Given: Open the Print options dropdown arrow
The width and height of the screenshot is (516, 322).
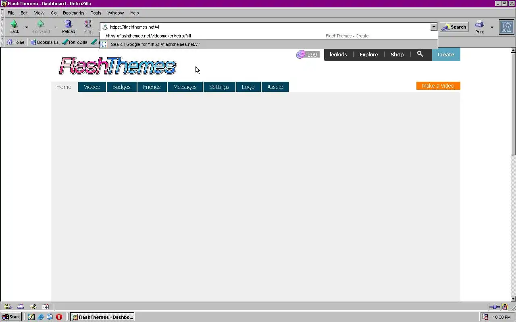Looking at the screenshot, I should pos(492,27).
